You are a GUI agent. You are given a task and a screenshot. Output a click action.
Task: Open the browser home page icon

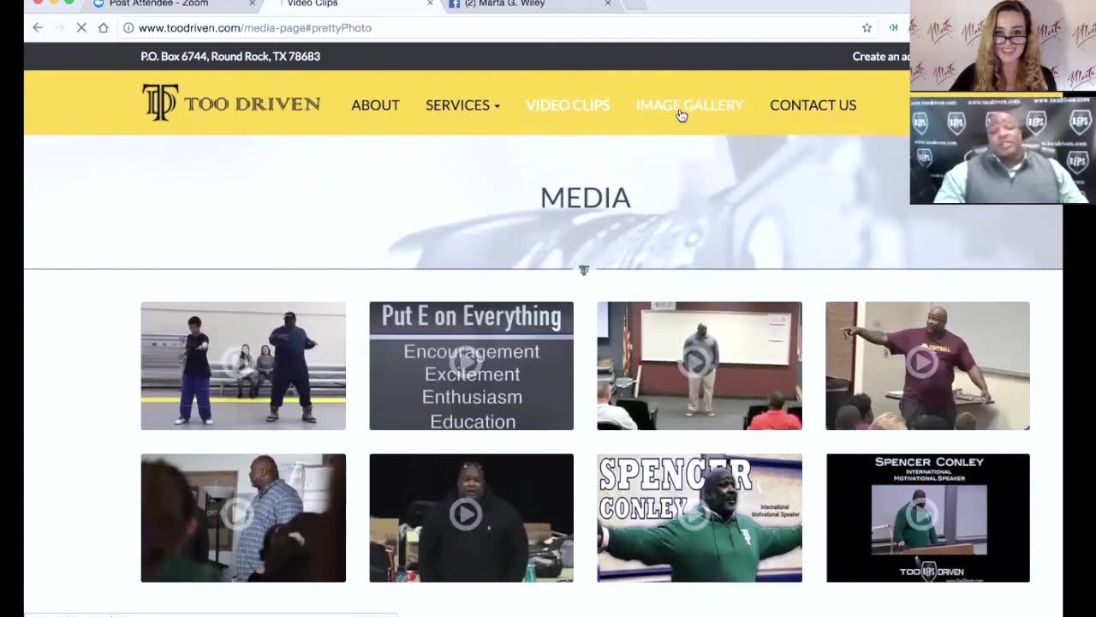104,27
